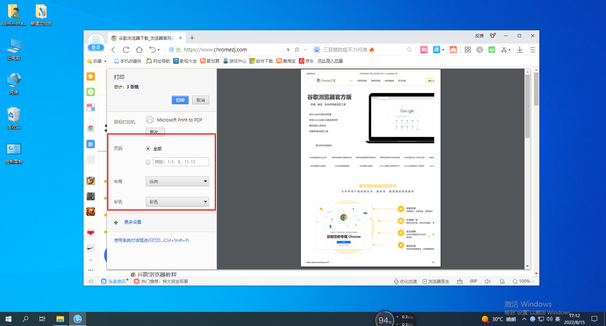Open 使用系统对话框进行打印 link

[151, 240]
